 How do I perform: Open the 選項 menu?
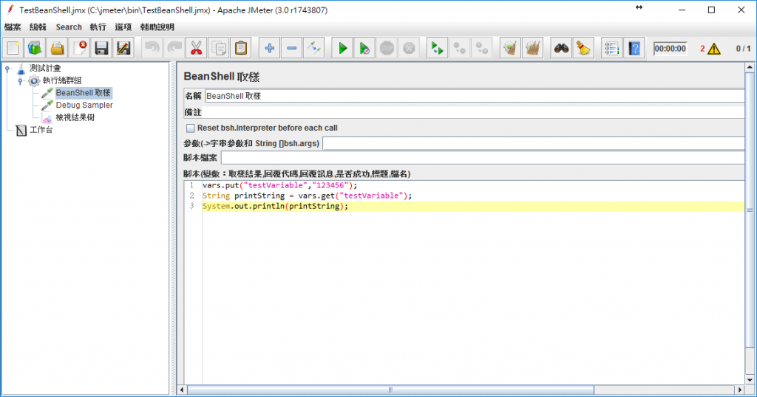pos(123,27)
